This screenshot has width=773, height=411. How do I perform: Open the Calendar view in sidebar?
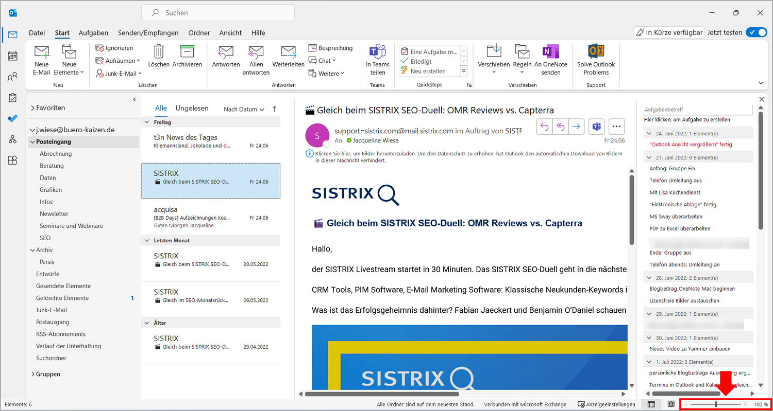point(12,56)
